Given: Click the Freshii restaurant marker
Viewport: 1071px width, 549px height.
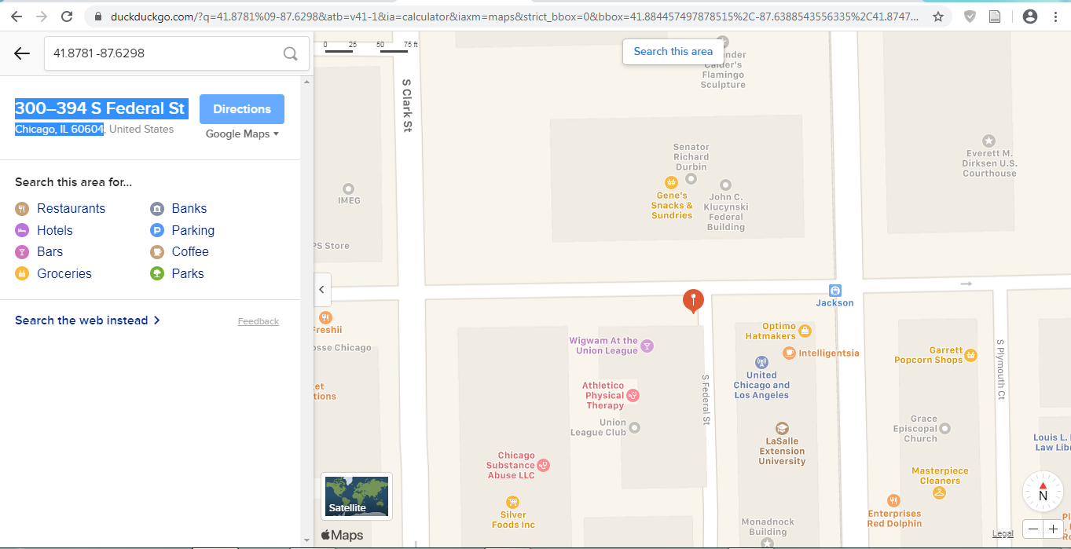Looking at the screenshot, I should (x=325, y=318).
